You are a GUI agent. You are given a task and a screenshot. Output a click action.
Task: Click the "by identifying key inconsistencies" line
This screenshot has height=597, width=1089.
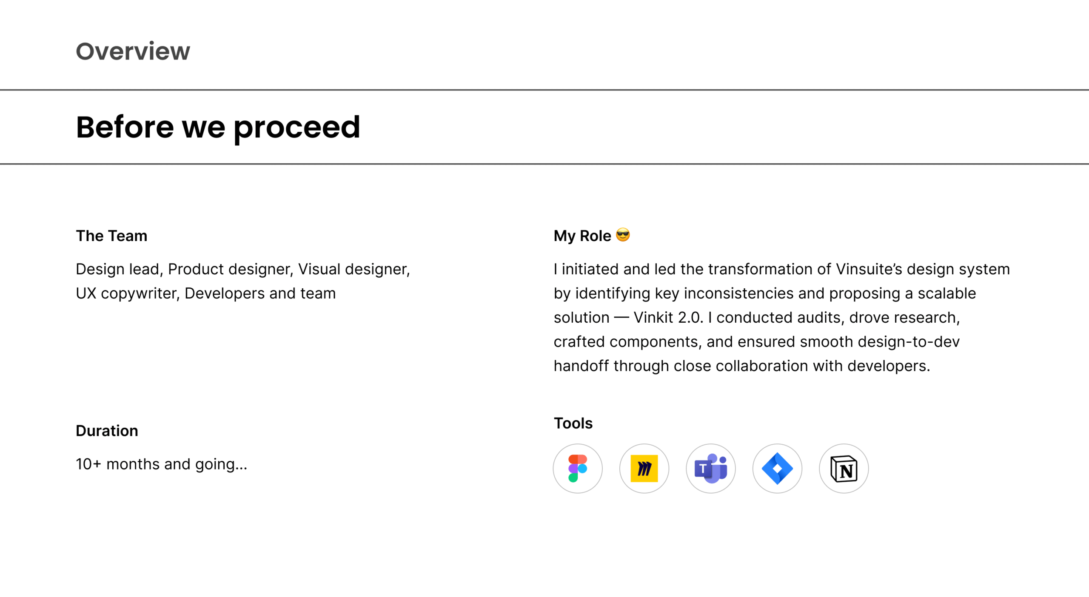[765, 293]
